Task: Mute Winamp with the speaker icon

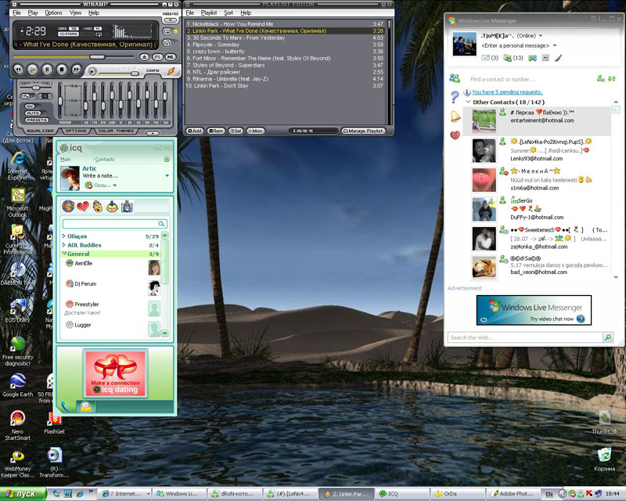Action: [x=92, y=72]
